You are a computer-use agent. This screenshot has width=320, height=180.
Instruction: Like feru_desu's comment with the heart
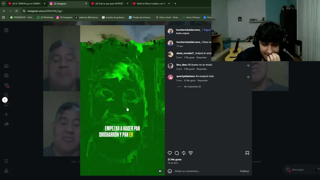point(248,66)
